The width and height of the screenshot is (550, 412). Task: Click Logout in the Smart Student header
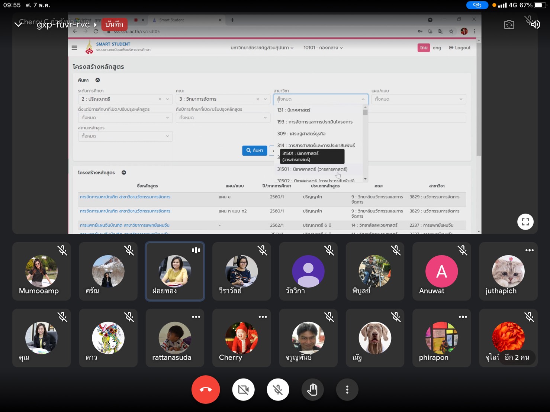pos(460,48)
